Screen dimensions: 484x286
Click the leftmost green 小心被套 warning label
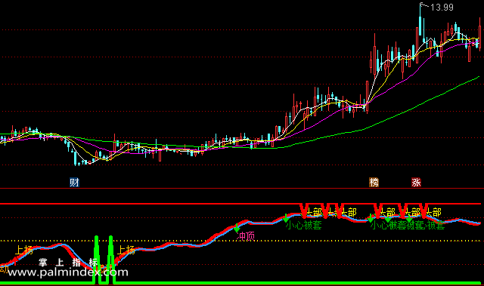point(304,226)
